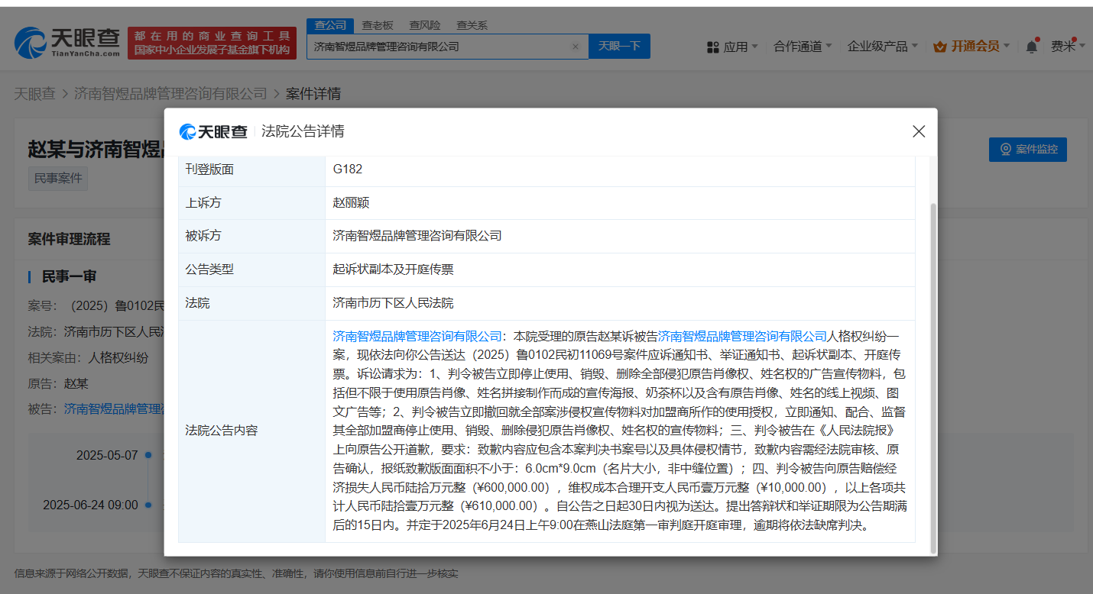Expand the 合作通道 dropdown
This screenshot has height=594, width=1093.
pos(803,47)
